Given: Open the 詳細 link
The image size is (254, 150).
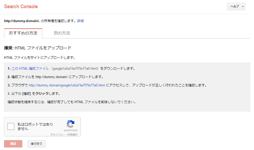Looking at the screenshot, I should coord(81,21).
